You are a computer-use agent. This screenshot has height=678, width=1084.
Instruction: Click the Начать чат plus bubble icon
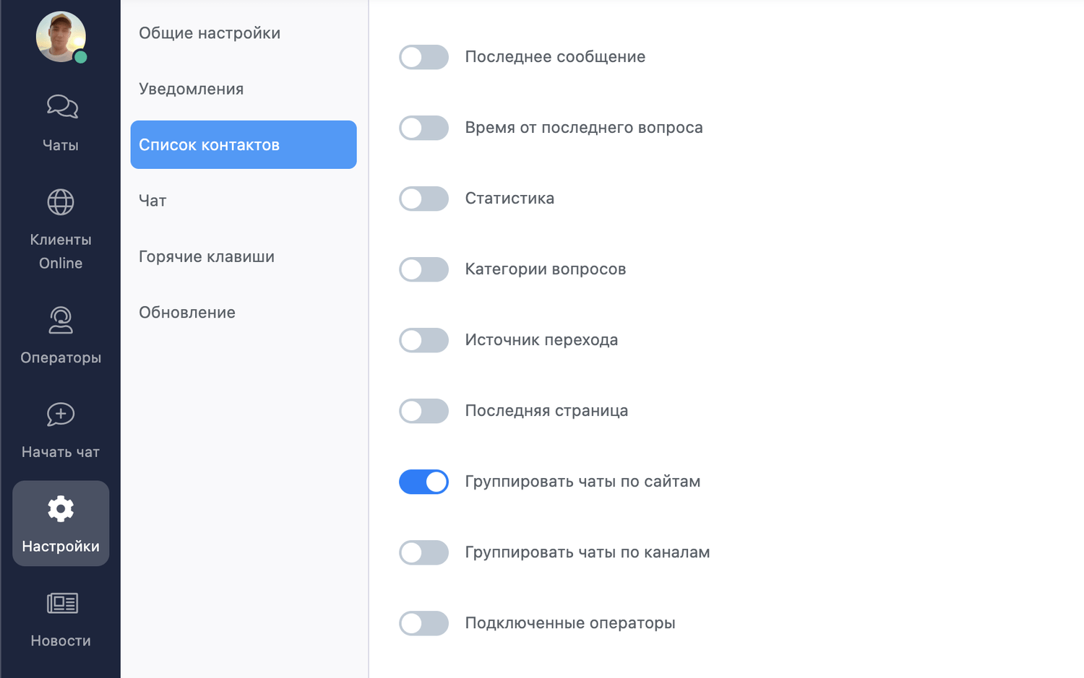click(61, 414)
